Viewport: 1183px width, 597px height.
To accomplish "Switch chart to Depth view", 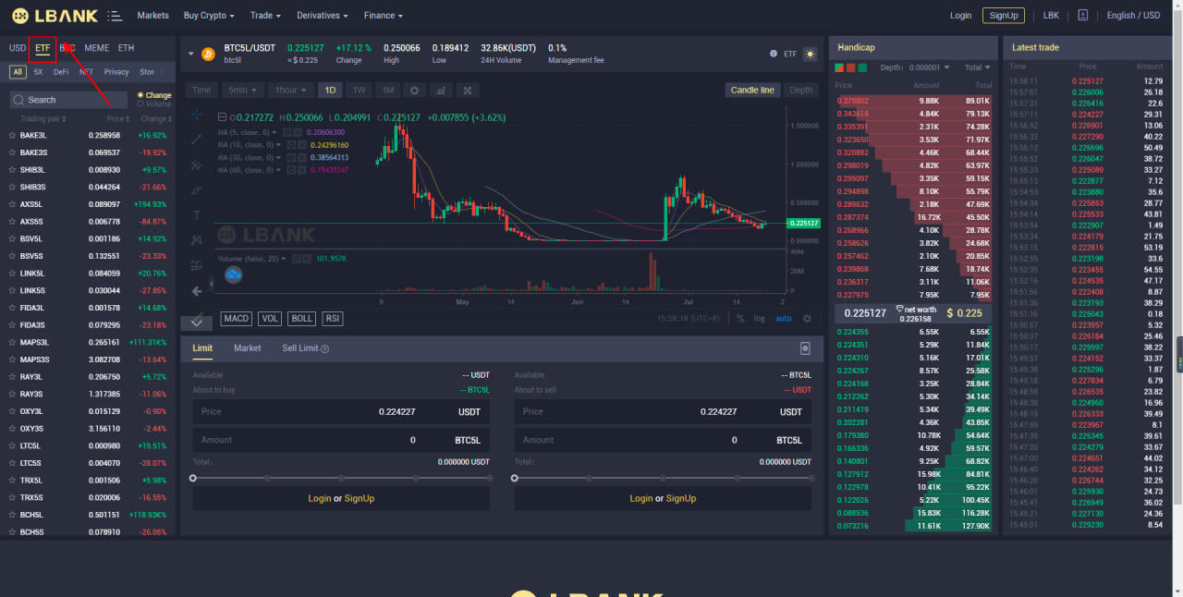I will point(801,91).
